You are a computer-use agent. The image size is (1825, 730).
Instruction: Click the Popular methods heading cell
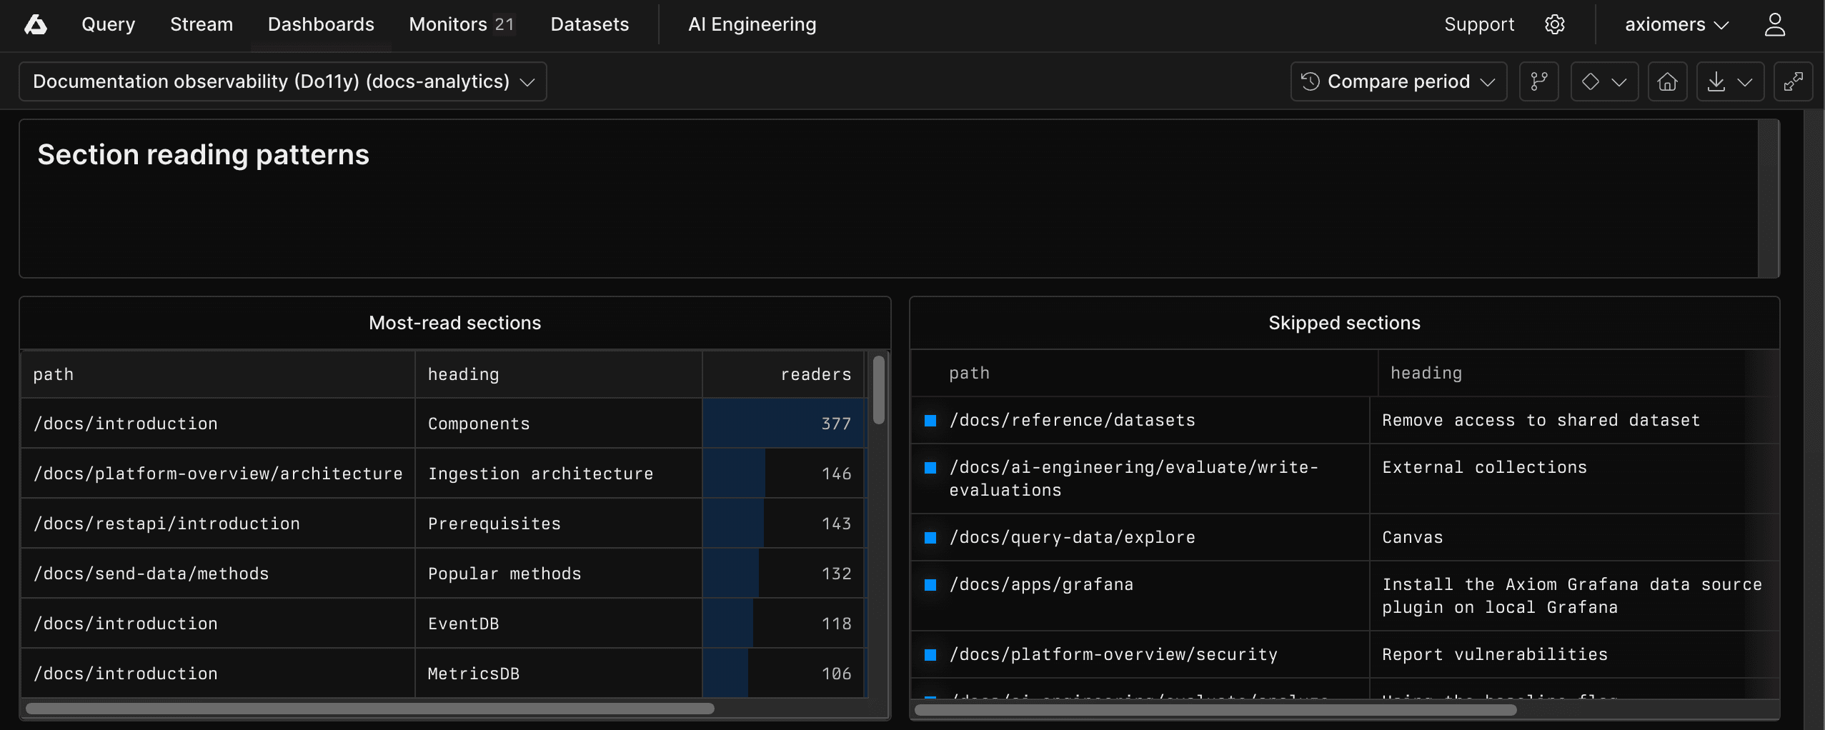tap(559, 574)
